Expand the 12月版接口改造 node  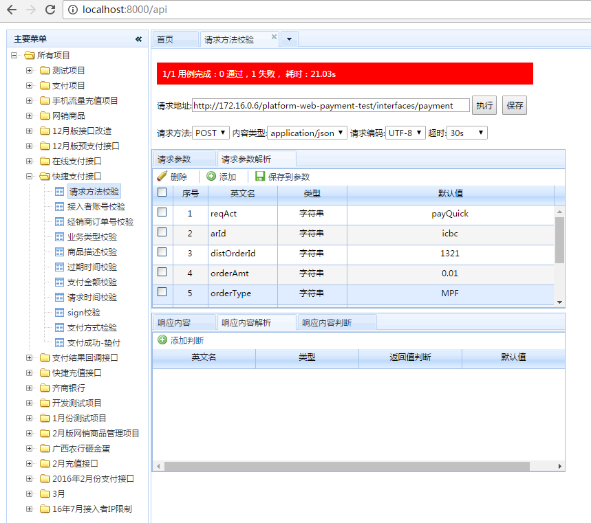coord(29,131)
